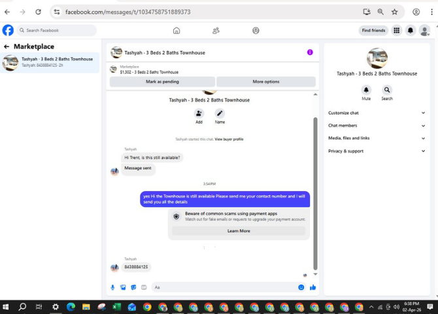
Task: Choose a GIF from the composer
Action: tap(144, 287)
